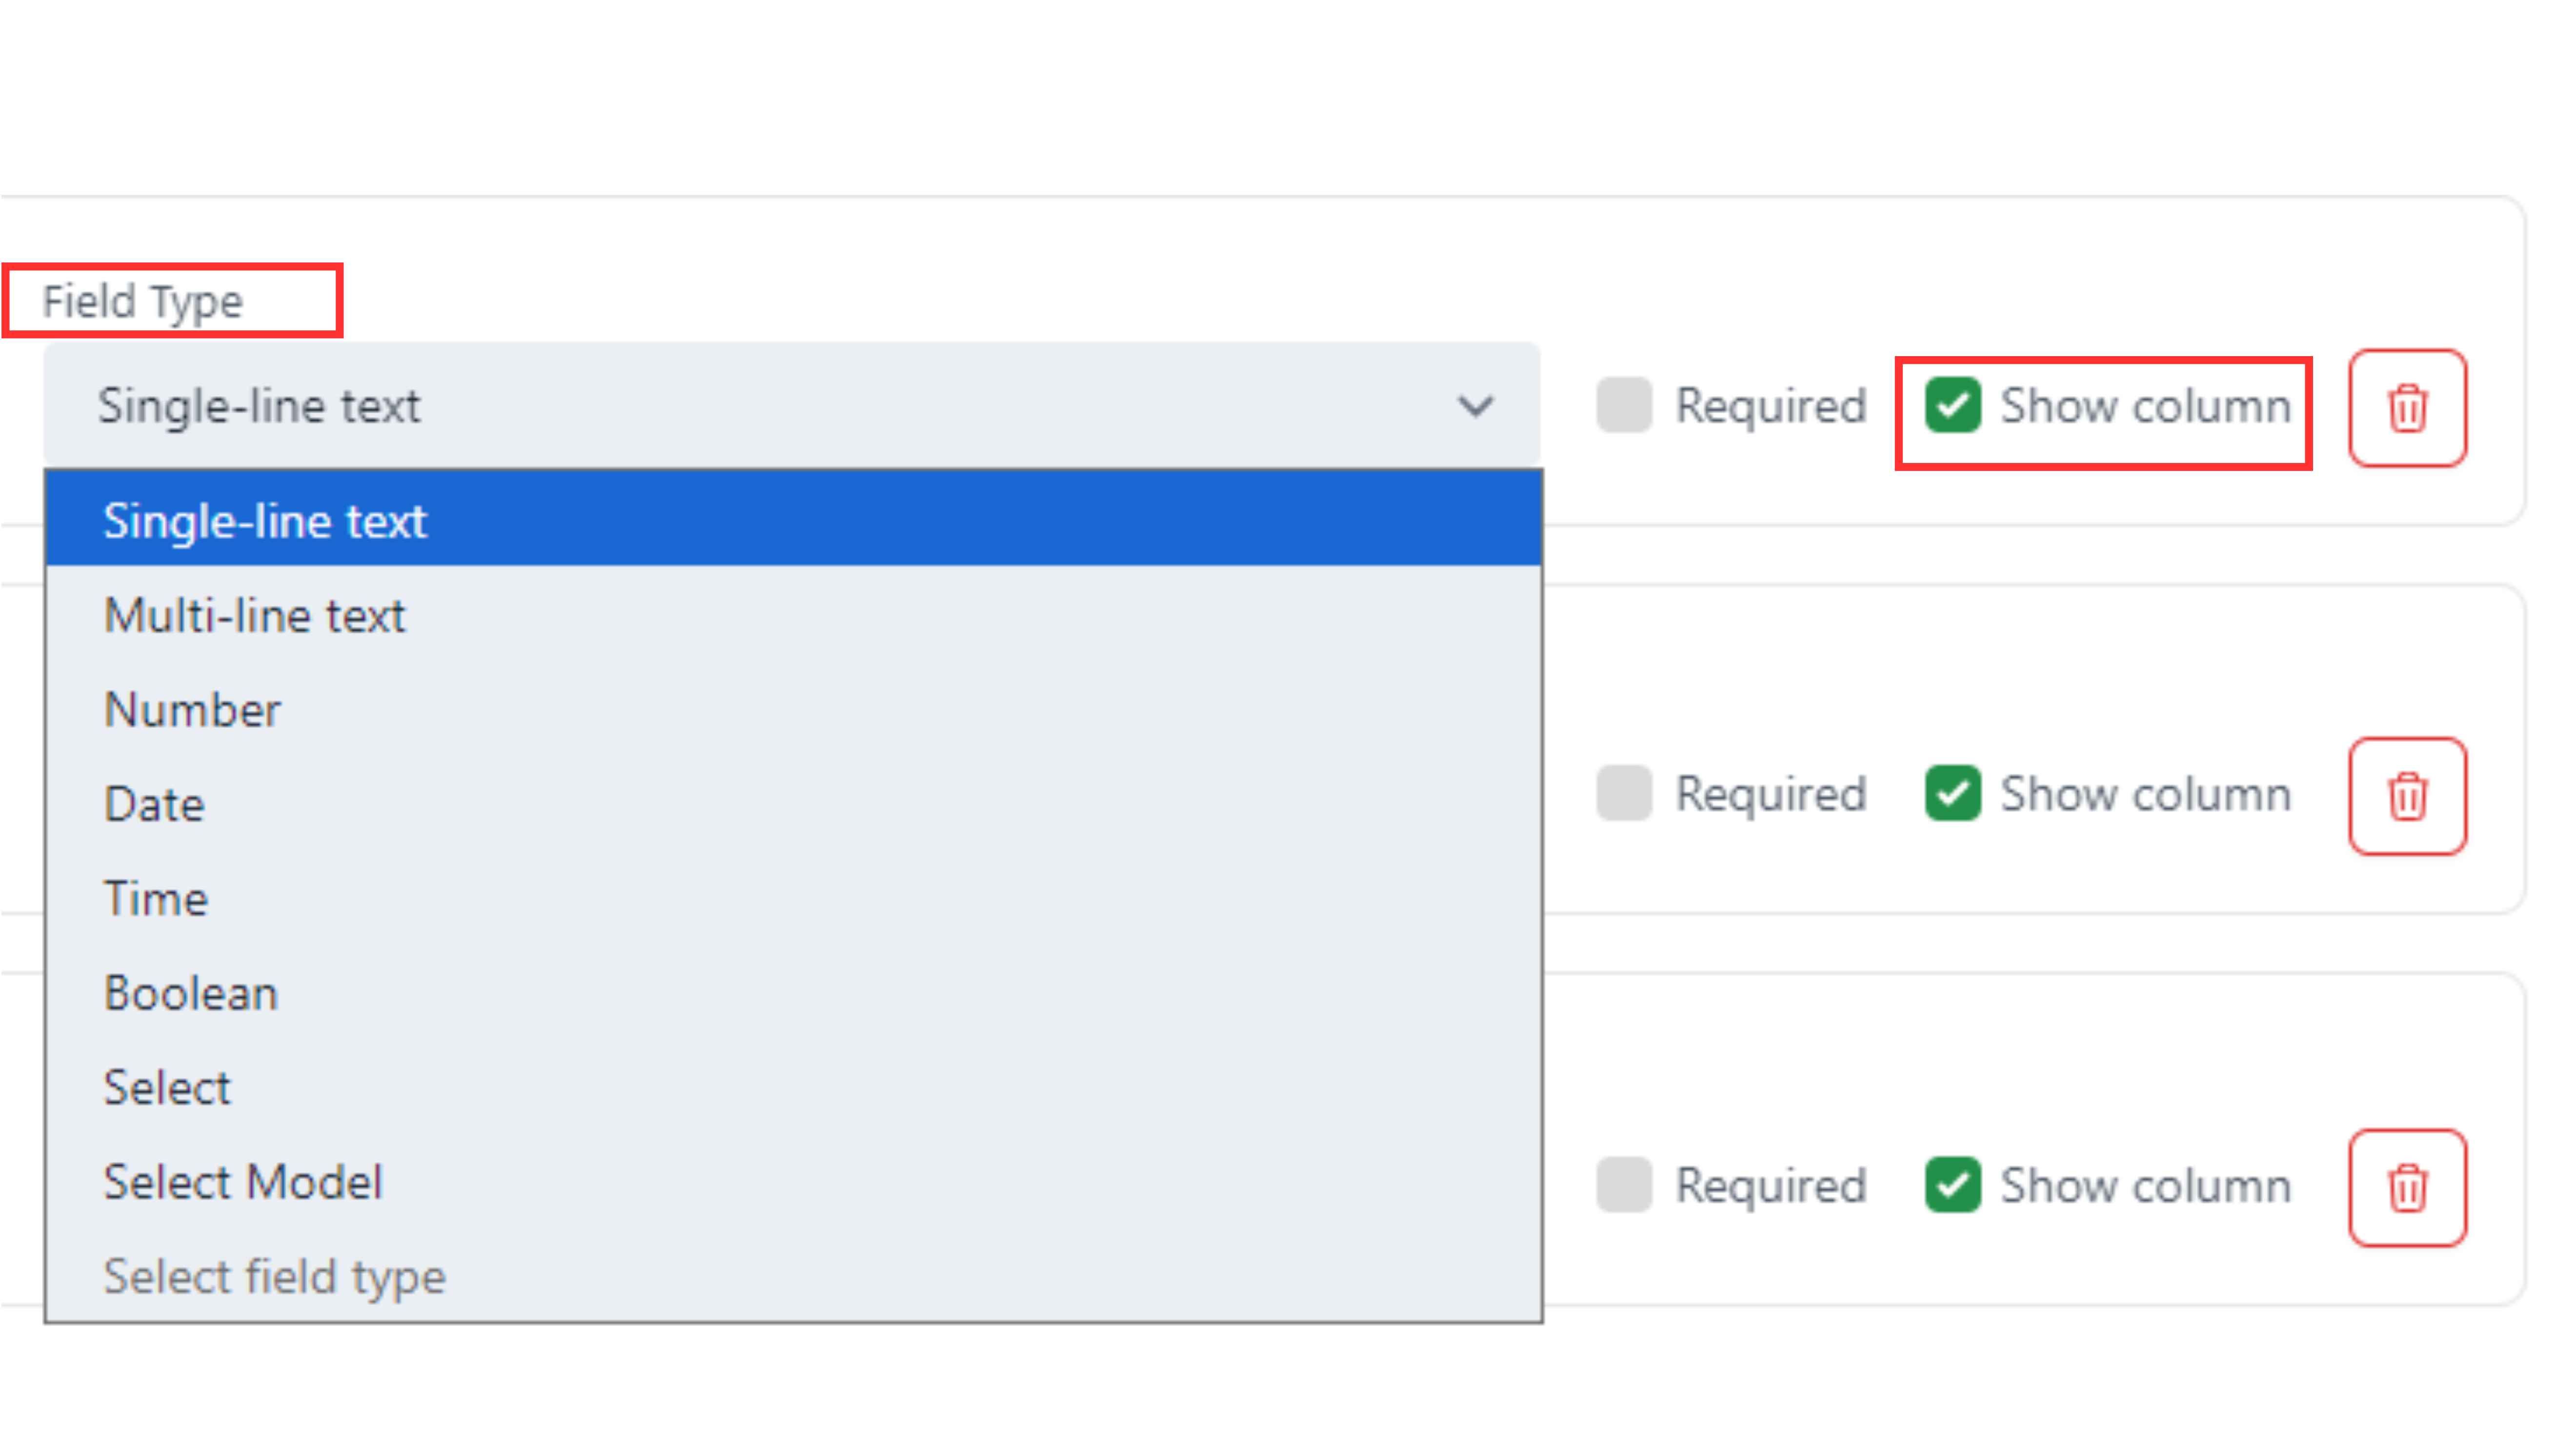Pick Number as the field type
The image size is (2576, 1449).
click(x=192, y=710)
